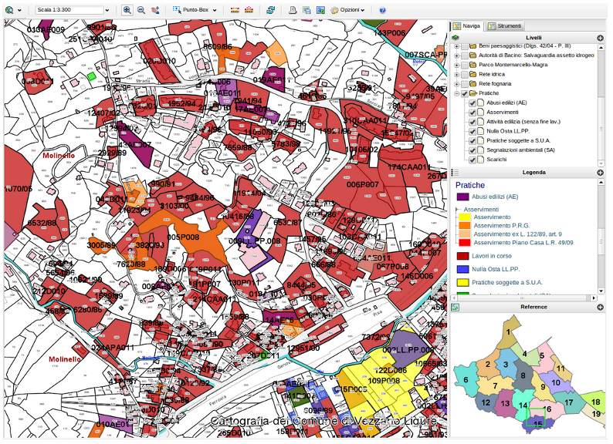Click the blue help question mark icon
Image resolution: width=613 pixels, height=444 pixels.
[x=383, y=10]
